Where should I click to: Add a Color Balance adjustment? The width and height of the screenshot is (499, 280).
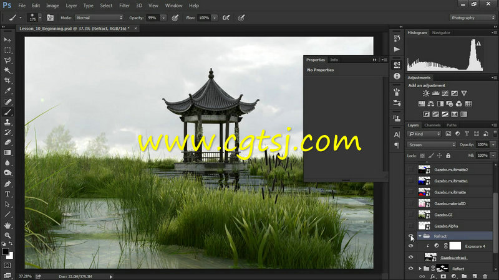[x=431, y=104]
